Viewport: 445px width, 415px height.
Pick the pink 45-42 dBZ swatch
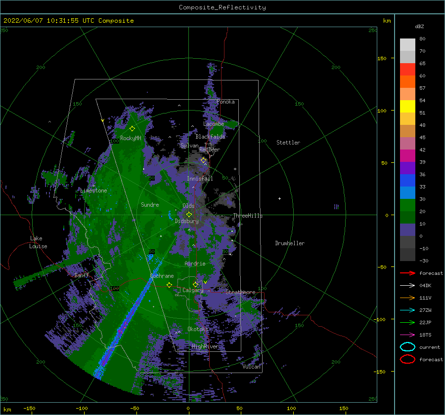(x=407, y=144)
